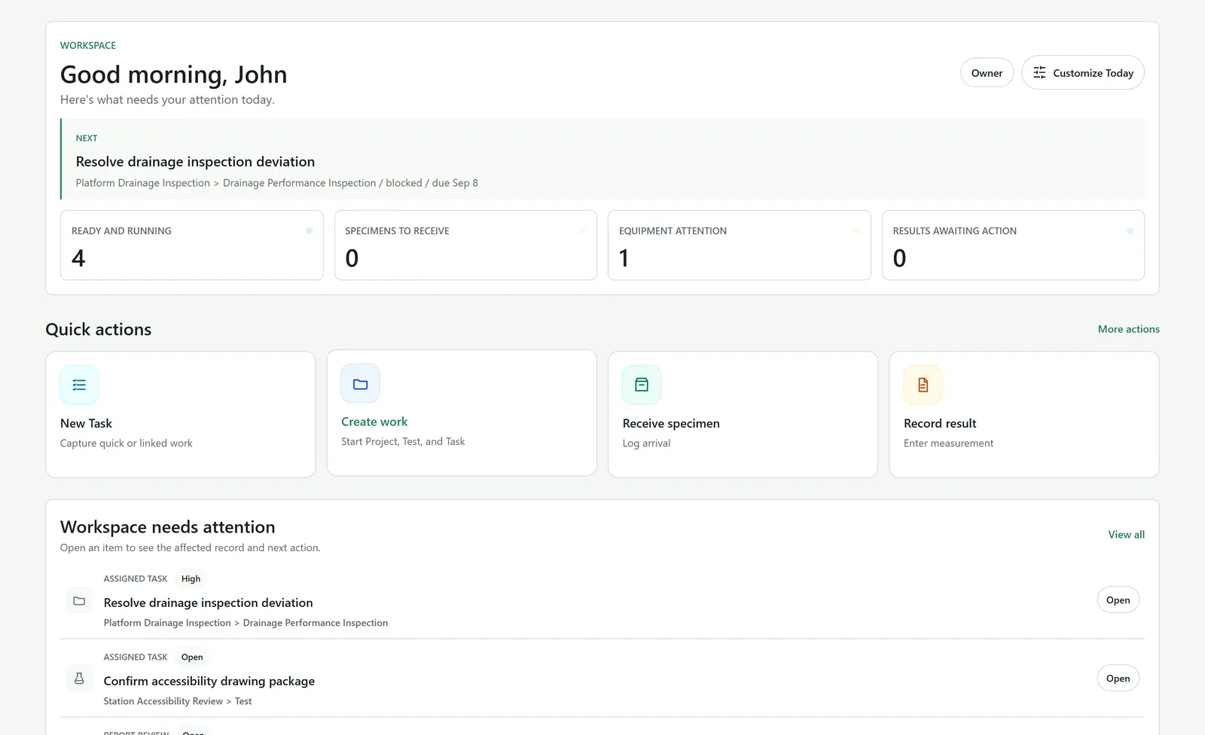Click Platform Drainage Inspection > Drainage Performance Inspection under task
The height and width of the screenshot is (735, 1205).
point(246,623)
